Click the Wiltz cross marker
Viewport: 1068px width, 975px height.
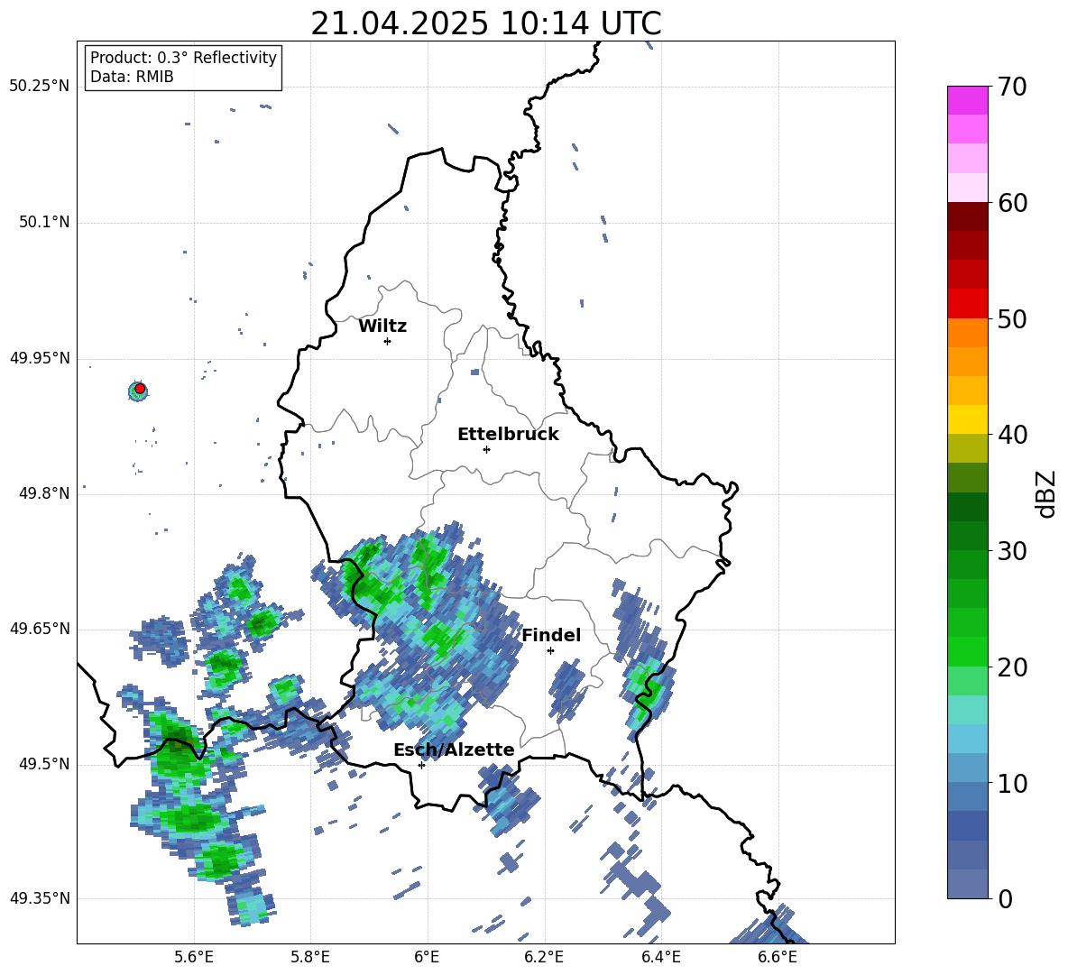coord(388,341)
